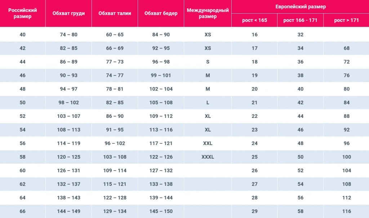Click waist girth '74 – 77' cell
369x218 pixels.
115,76
